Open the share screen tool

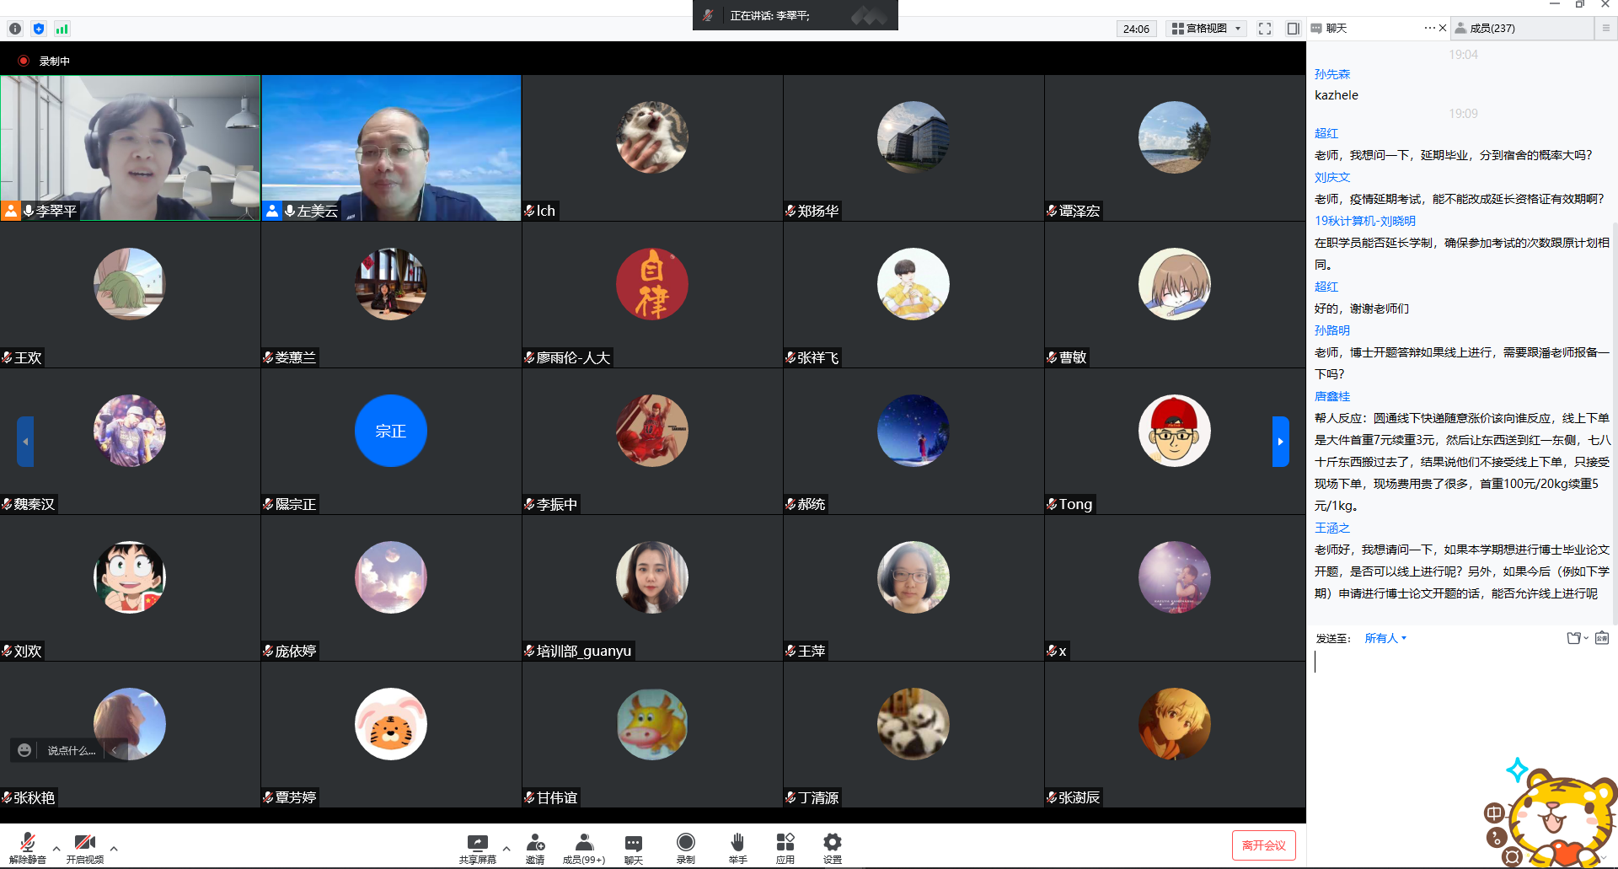[477, 846]
